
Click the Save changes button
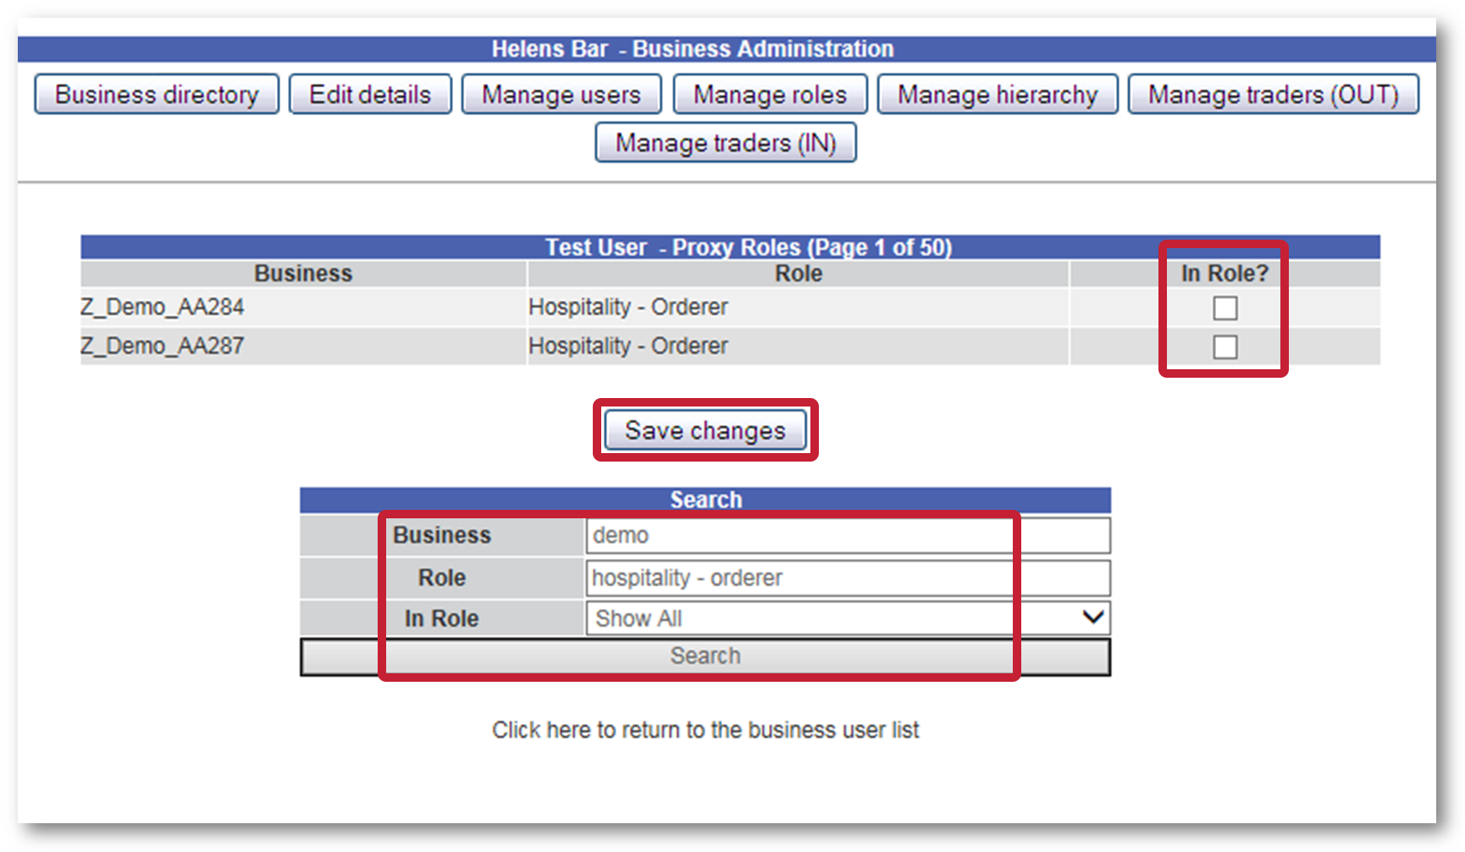(x=705, y=430)
